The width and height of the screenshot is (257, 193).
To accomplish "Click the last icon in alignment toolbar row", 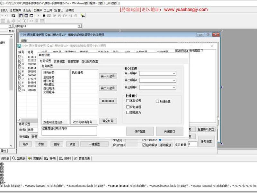I will pyautogui.click(x=42, y=21).
